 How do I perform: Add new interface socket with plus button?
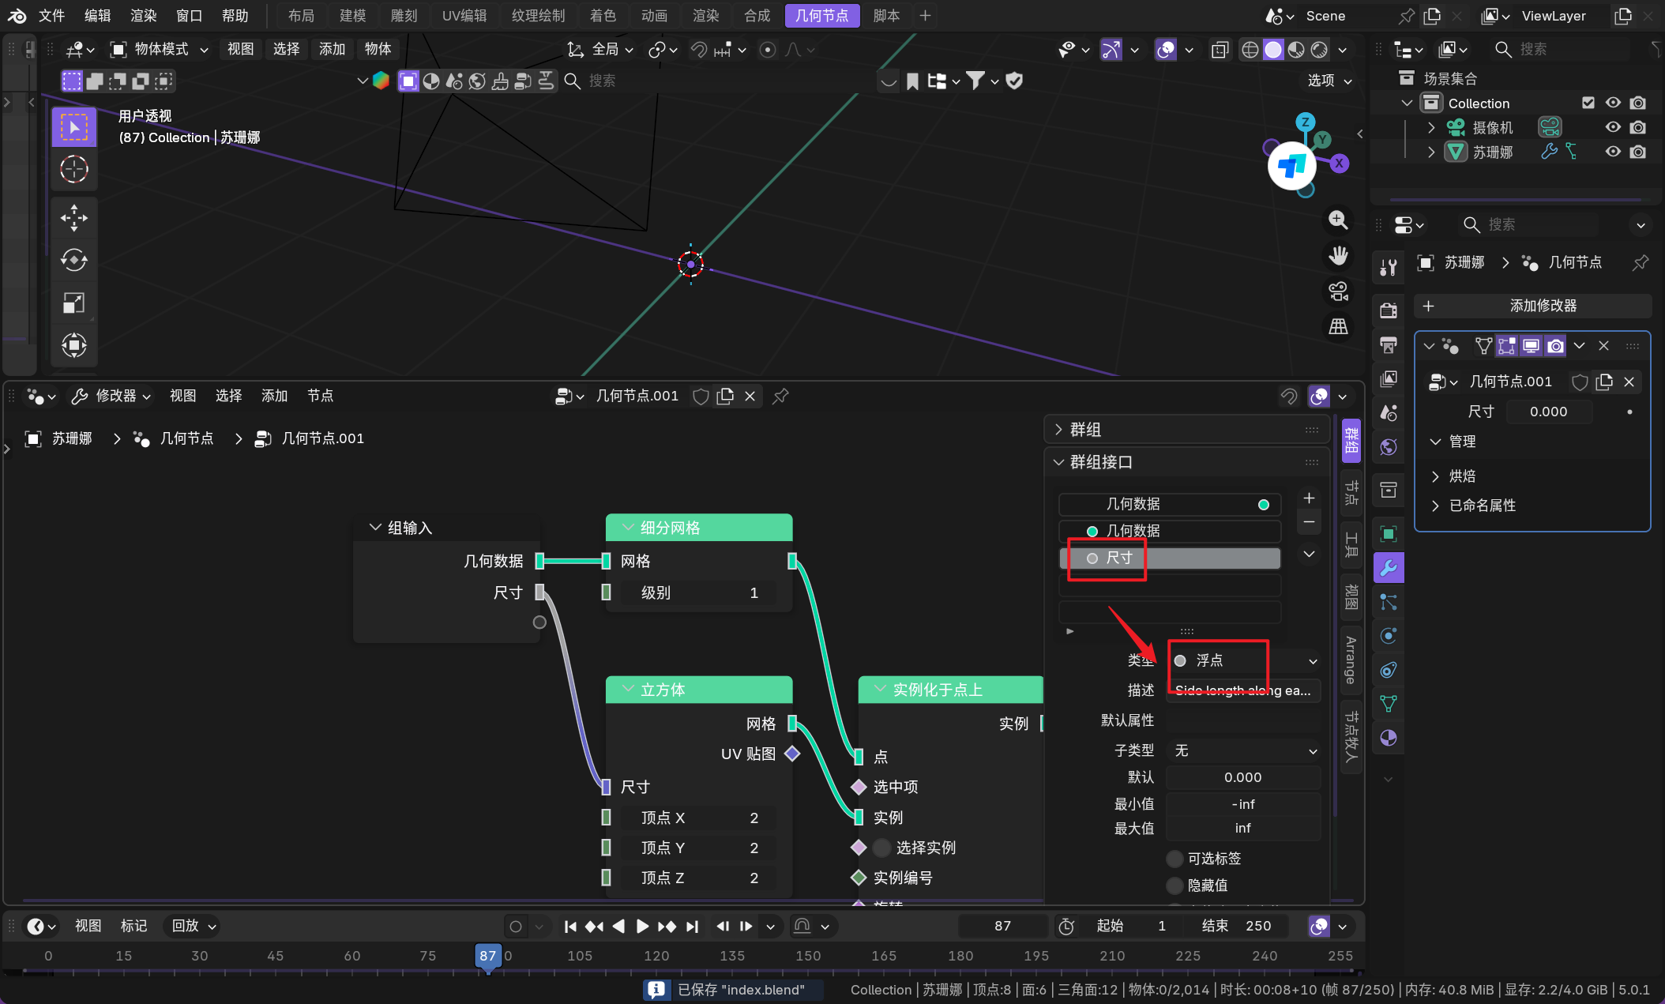click(1309, 498)
